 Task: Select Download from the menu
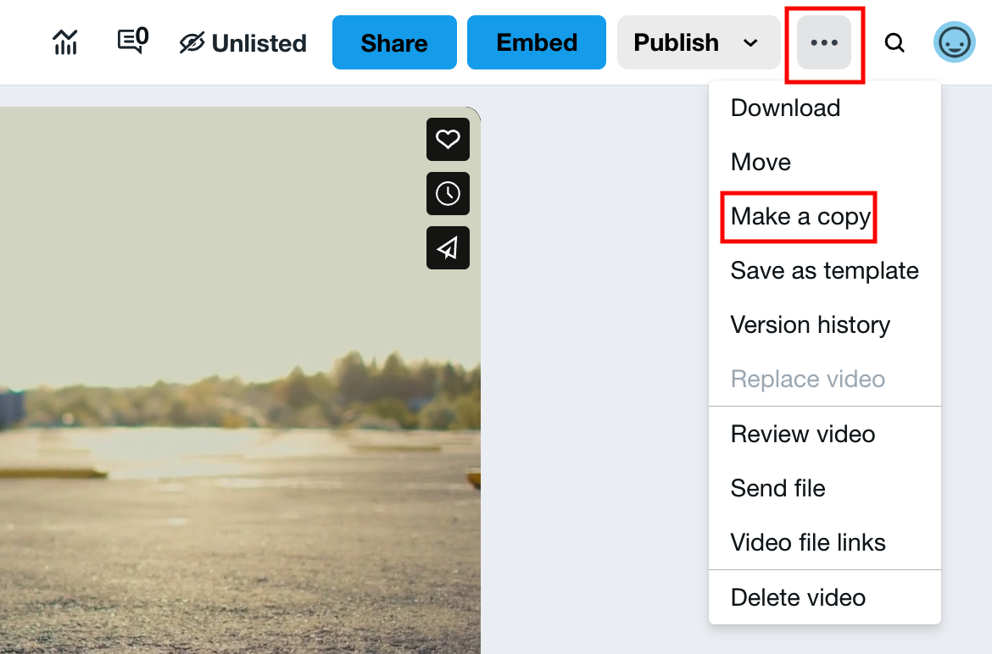[x=785, y=108]
